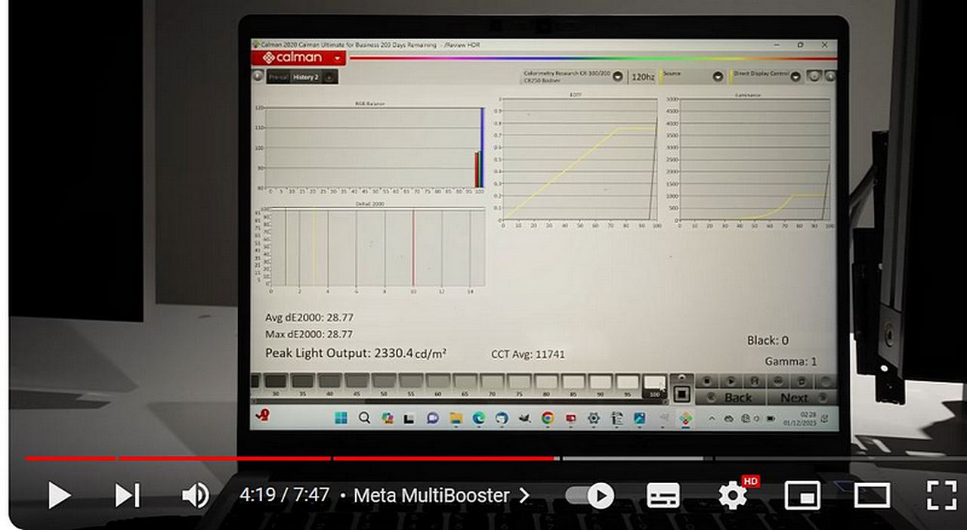Click round icon right of Display Control
Screen dimensions: 967x530
814,76
